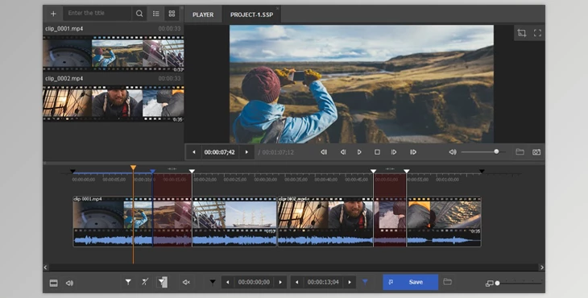The height and width of the screenshot is (298, 588).
Task: Click the black end marker on ruler
Action: click(482, 172)
